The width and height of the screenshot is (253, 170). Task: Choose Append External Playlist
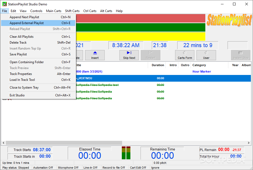pos(38,23)
